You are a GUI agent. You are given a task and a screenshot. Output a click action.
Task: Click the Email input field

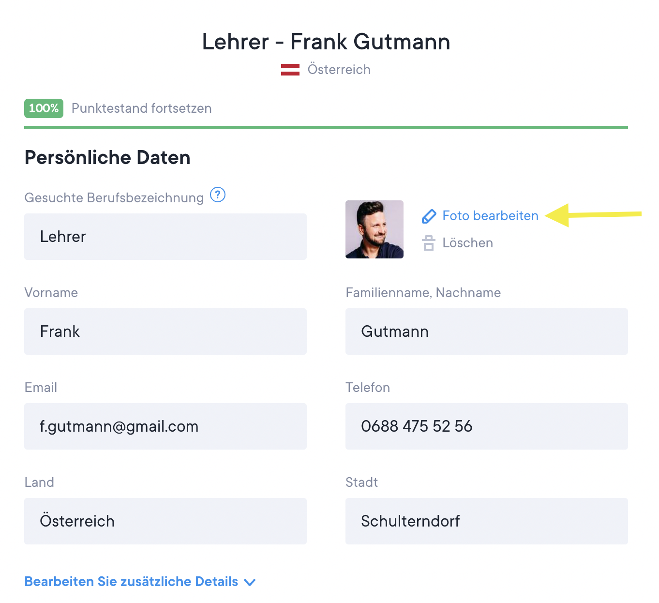(x=165, y=426)
